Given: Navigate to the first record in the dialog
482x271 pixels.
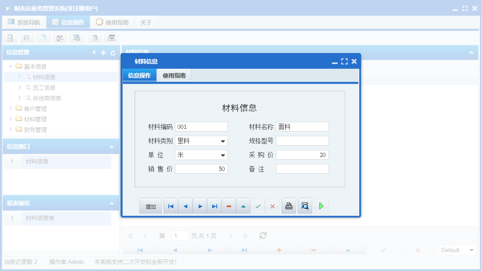Looking at the screenshot, I should [171, 206].
